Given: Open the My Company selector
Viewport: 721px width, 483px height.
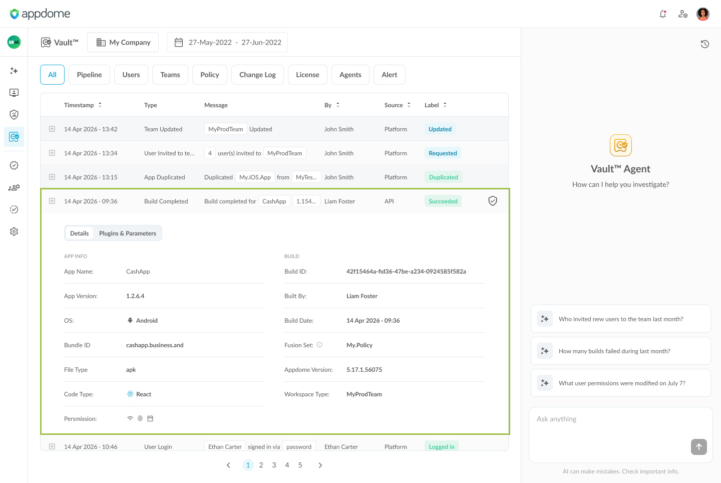Looking at the screenshot, I should pos(123,43).
